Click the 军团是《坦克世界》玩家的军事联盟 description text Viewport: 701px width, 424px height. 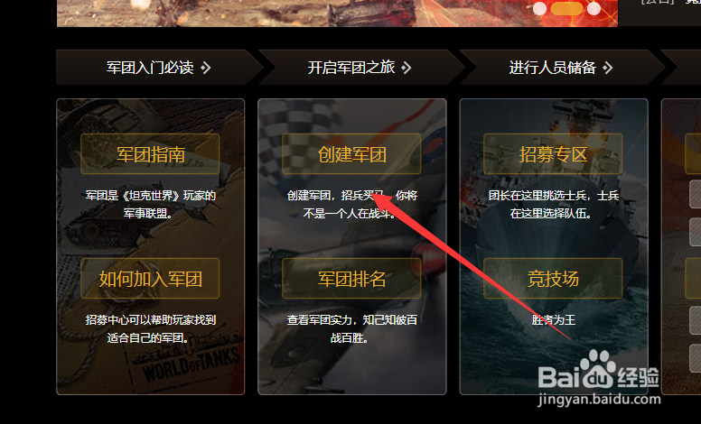150,205
